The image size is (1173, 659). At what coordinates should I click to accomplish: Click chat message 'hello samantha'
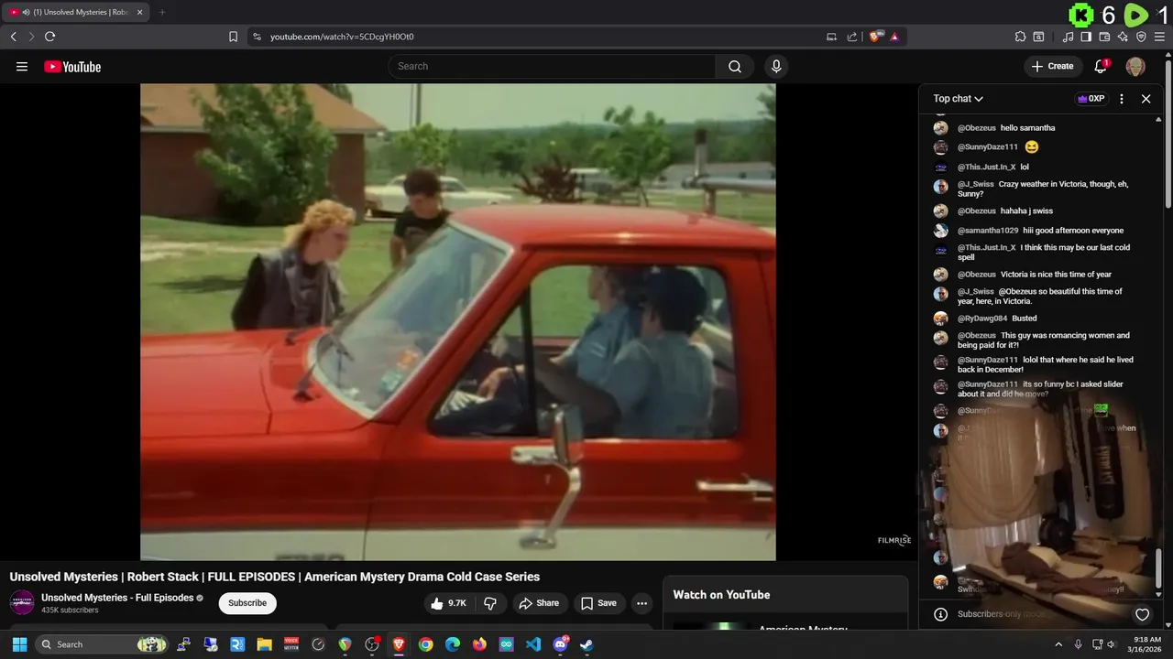[1027, 128]
